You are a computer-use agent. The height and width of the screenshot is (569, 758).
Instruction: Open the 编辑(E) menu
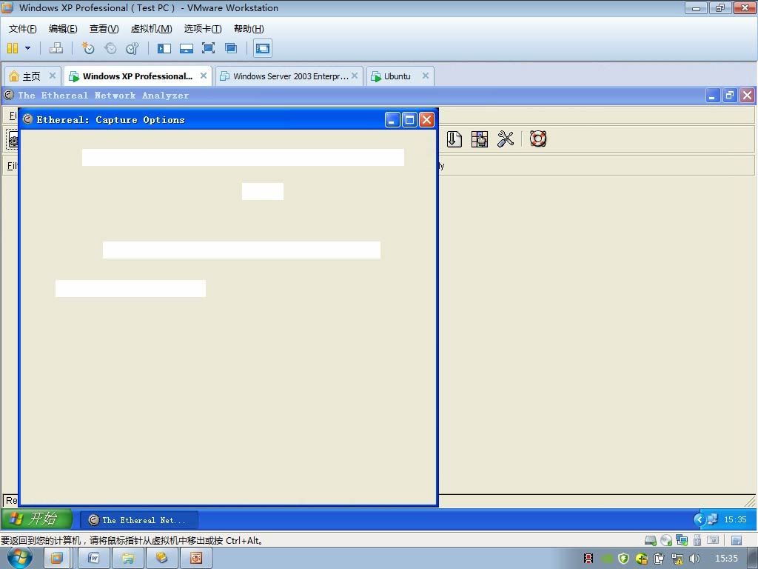(x=63, y=29)
